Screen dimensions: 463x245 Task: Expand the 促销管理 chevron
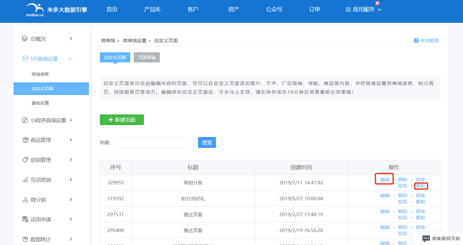[x=71, y=160]
